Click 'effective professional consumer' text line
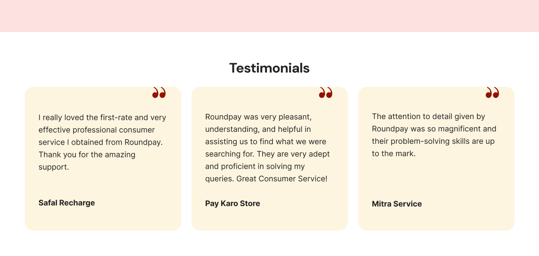Screen dimensions: 539x256 (97, 130)
